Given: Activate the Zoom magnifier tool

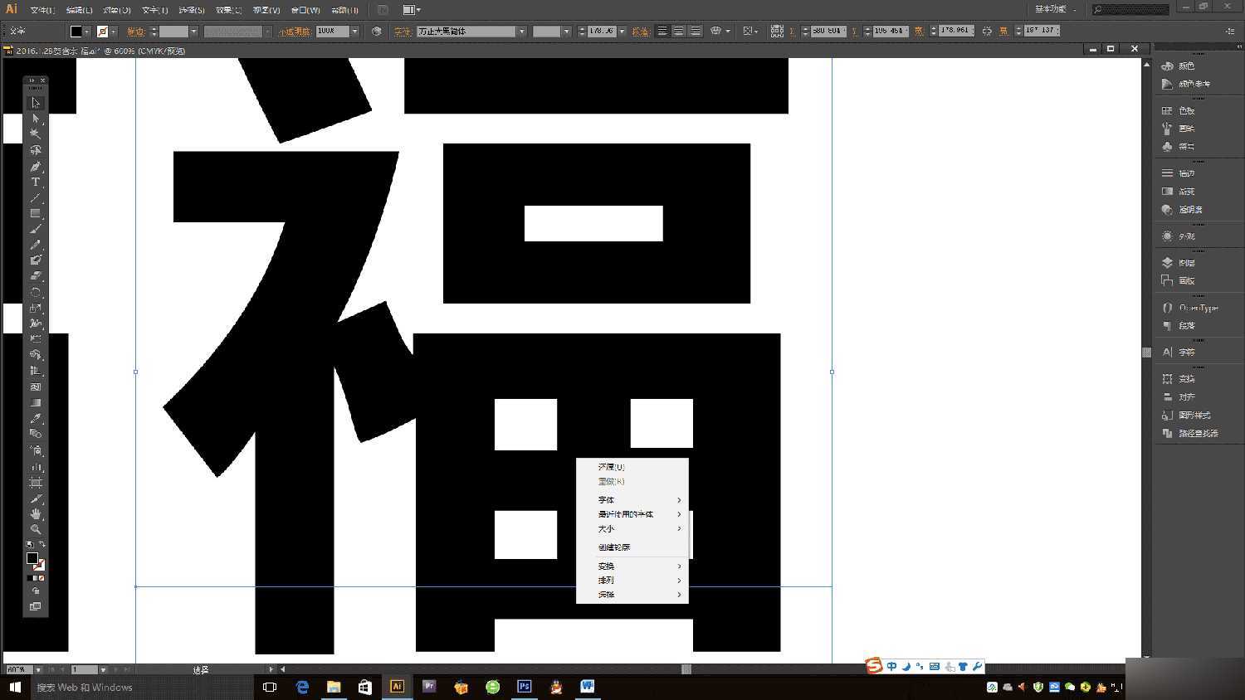Looking at the screenshot, I should [x=35, y=529].
